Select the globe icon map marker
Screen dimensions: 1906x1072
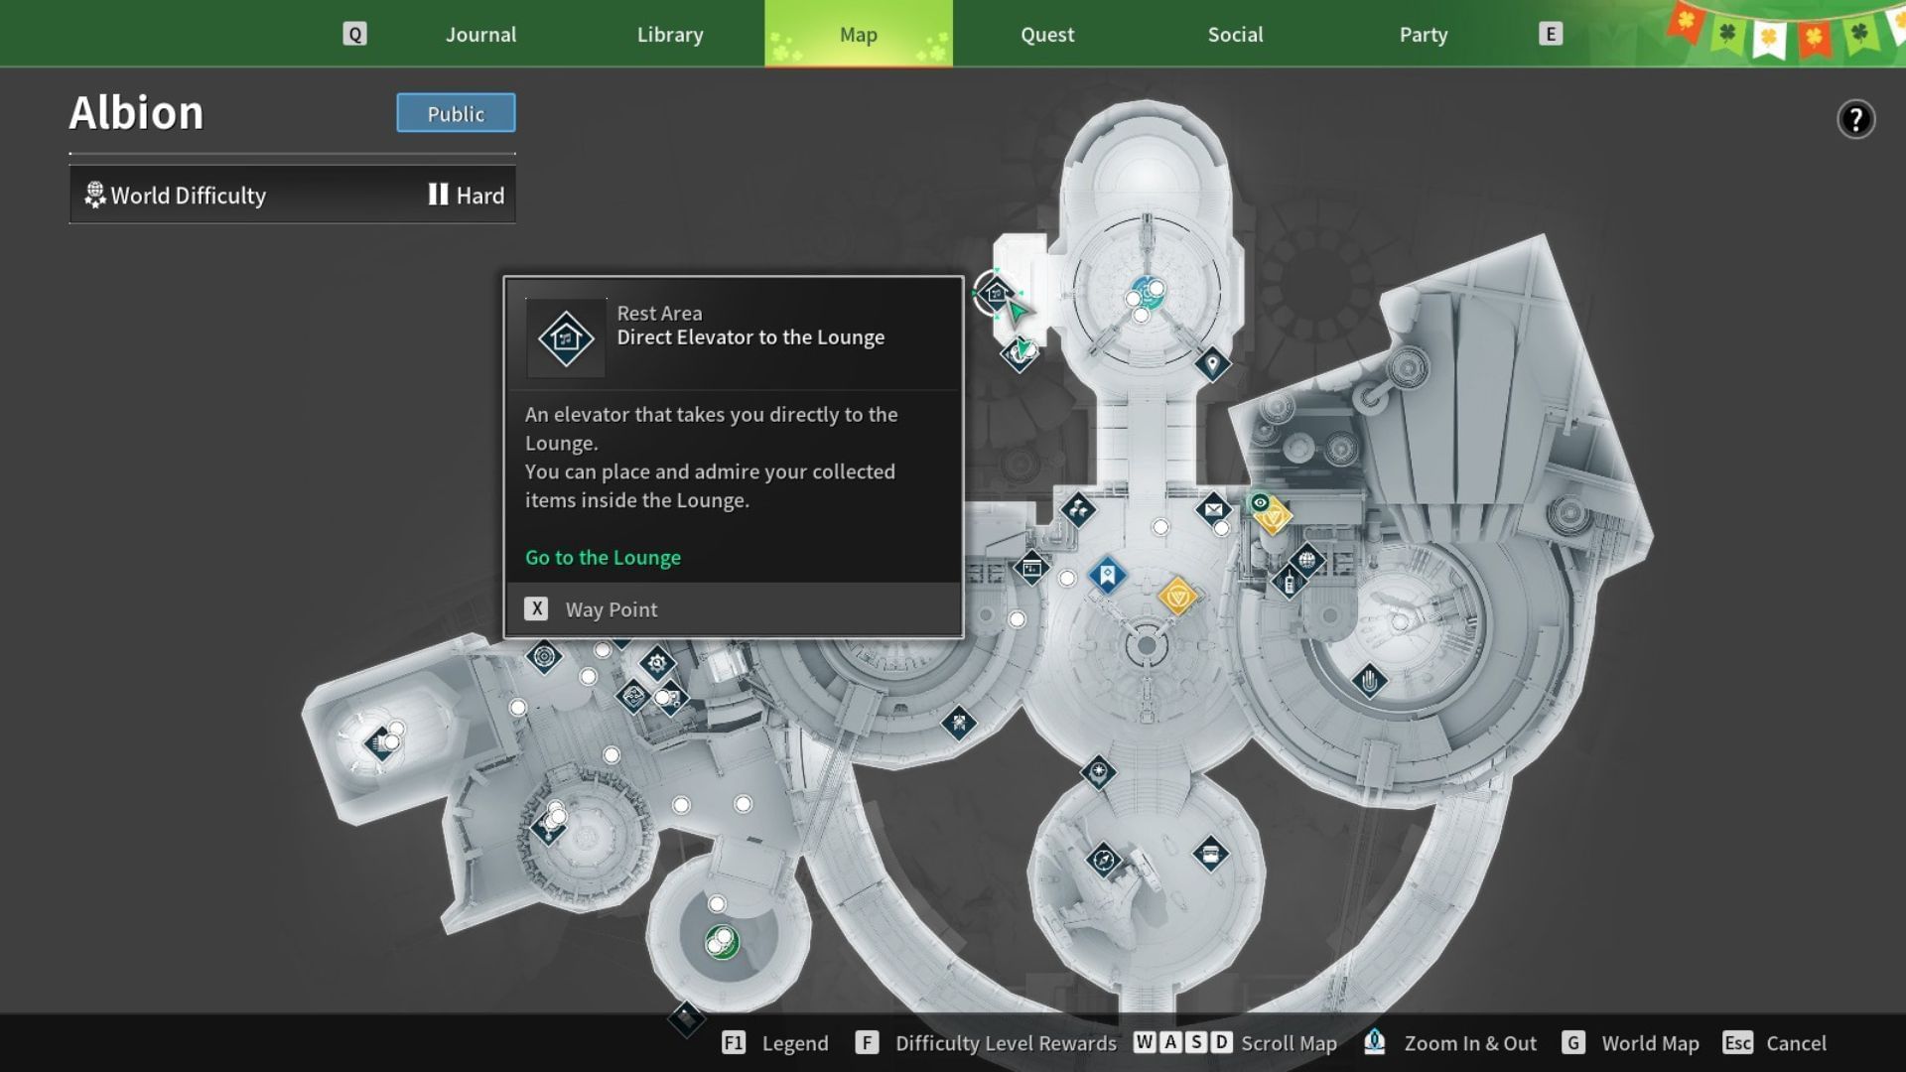[x=1306, y=560]
